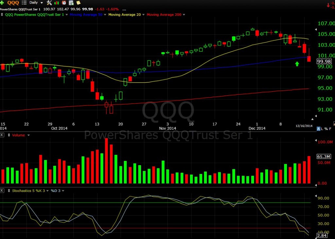Screen dimensions: 335x239
Task: Expand the Volume dropdown arrow
Action: pos(28,135)
